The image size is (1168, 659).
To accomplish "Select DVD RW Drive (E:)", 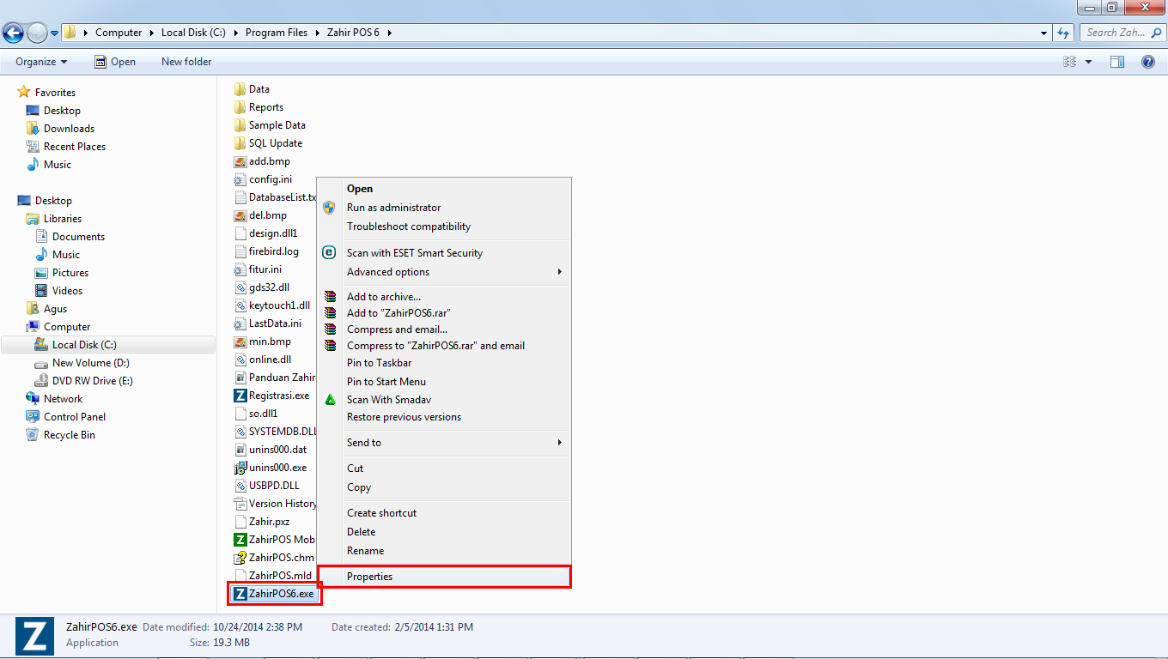I will [x=83, y=381].
